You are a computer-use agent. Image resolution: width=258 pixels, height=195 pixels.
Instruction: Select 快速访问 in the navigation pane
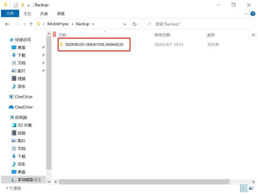pos(20,39)
